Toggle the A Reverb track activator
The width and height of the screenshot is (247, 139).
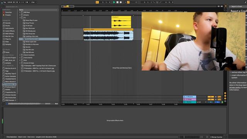(x=211, y=97)
